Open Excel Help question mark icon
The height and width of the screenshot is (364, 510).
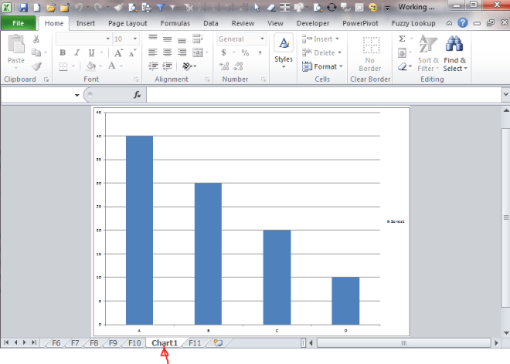click(x=463, y=23)
